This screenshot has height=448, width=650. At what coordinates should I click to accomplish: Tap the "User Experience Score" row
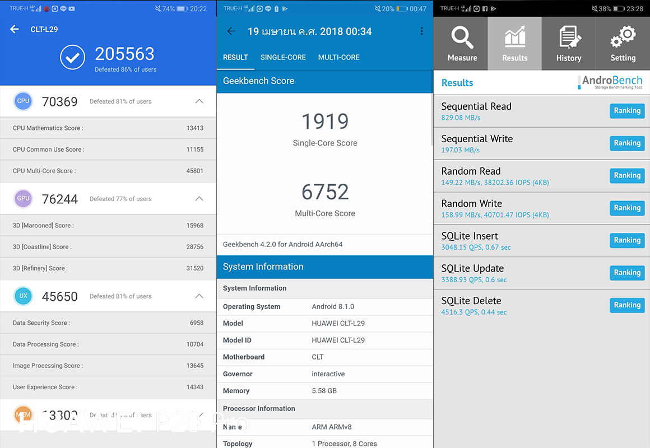click(x=108, y=387)
